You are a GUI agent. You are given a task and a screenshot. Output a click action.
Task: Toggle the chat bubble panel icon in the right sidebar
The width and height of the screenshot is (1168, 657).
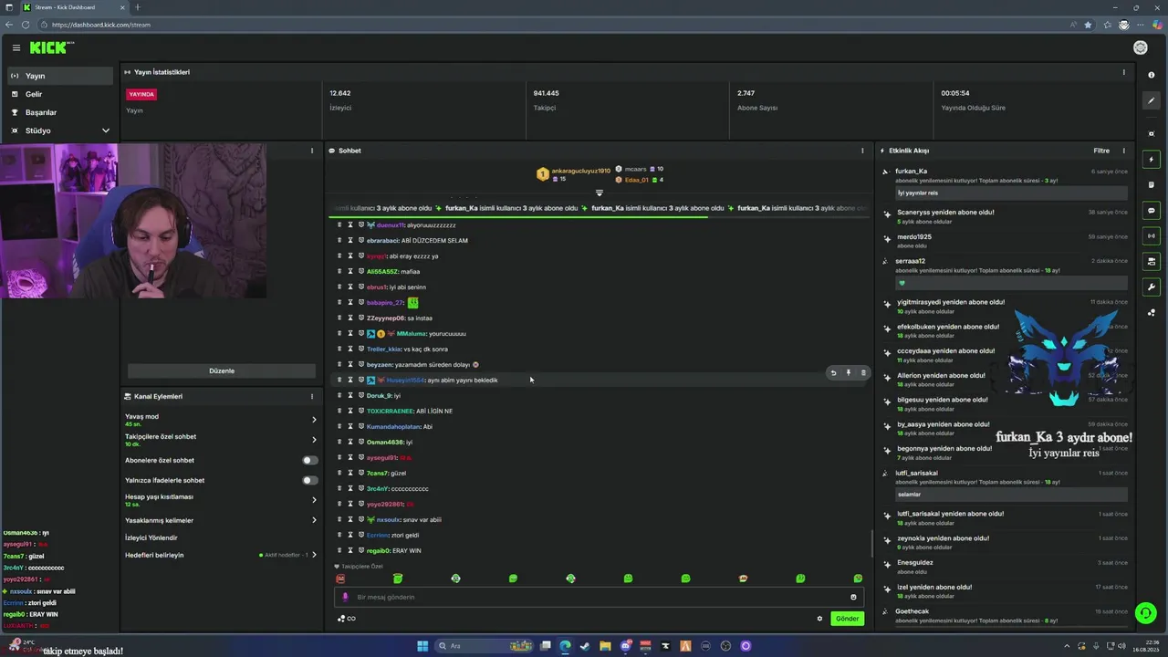(x=1152, y=210)
